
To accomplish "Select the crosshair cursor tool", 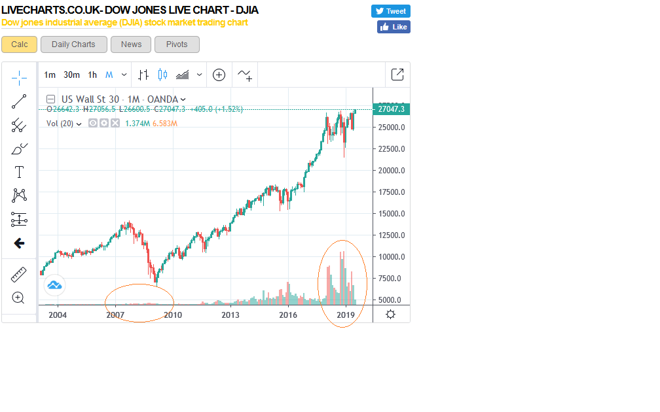I will pos(19,78).
